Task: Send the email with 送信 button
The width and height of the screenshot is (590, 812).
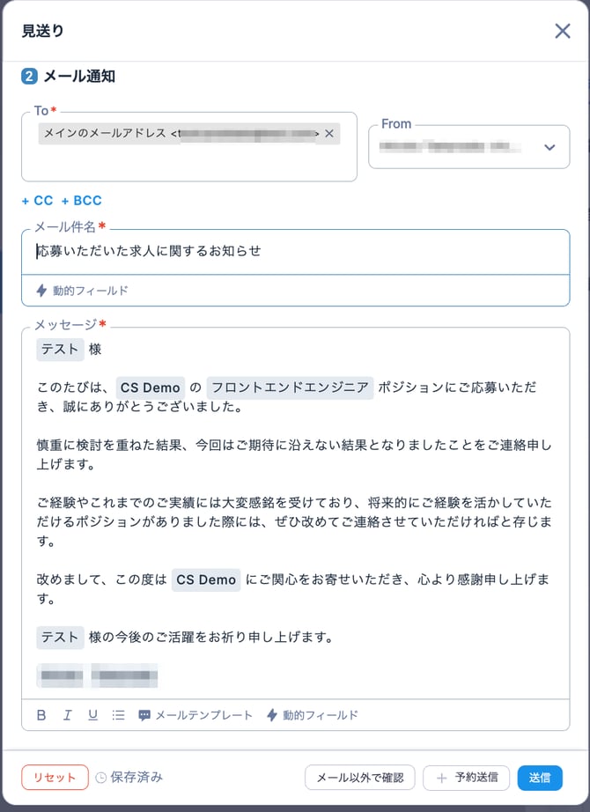Action: pyautogui.click(x=540, y=777)
